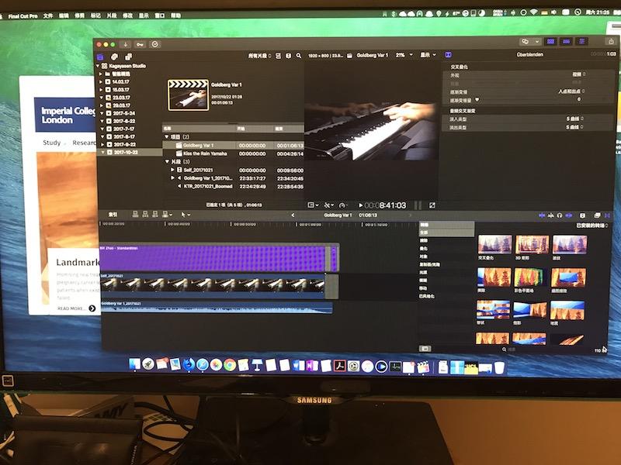The height and width of the screenshot is (465, 621).
Task: Open the 显示 view options dropdown
Action: click(428, 55)
